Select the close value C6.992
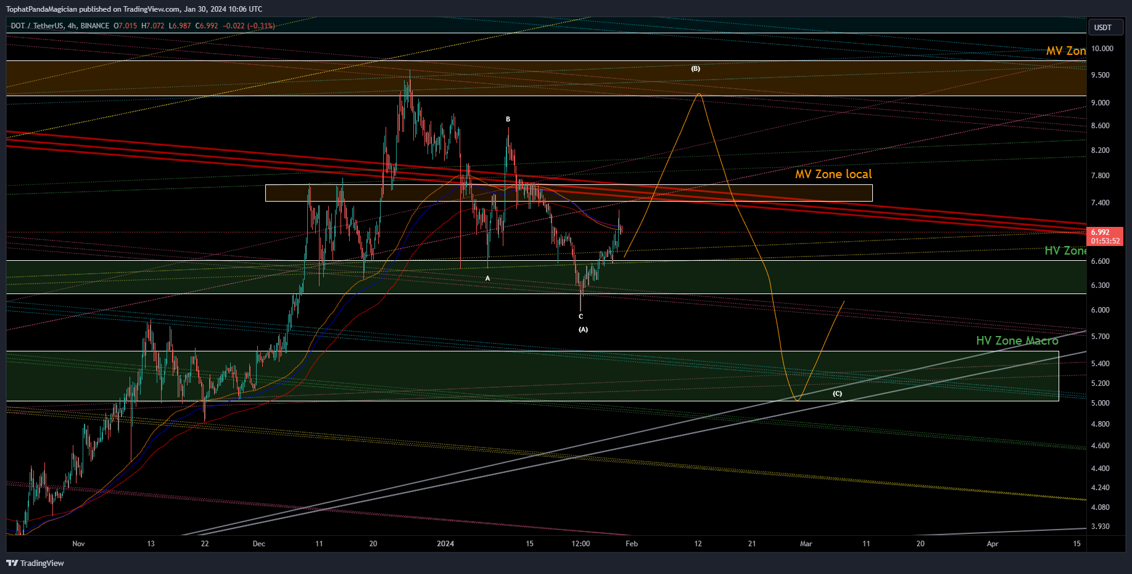This screenshot has height=574, width=1132. (x=207, y=26)
